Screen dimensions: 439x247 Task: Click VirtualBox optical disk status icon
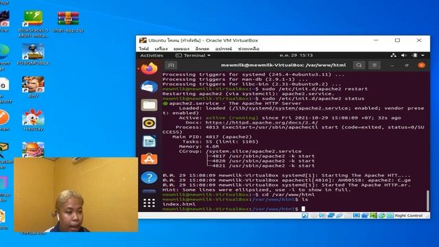click(x=314, y=215)
